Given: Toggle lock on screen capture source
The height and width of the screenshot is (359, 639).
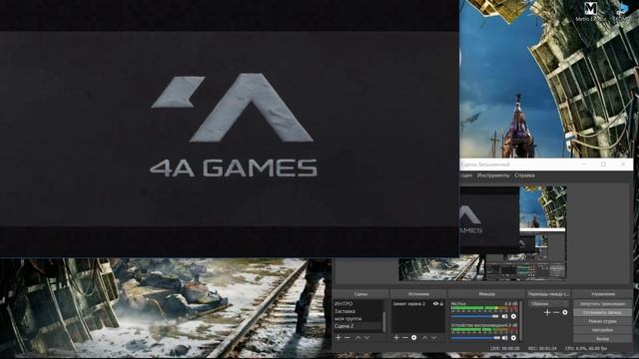Looking at the screenshot, I should point(441,303).
